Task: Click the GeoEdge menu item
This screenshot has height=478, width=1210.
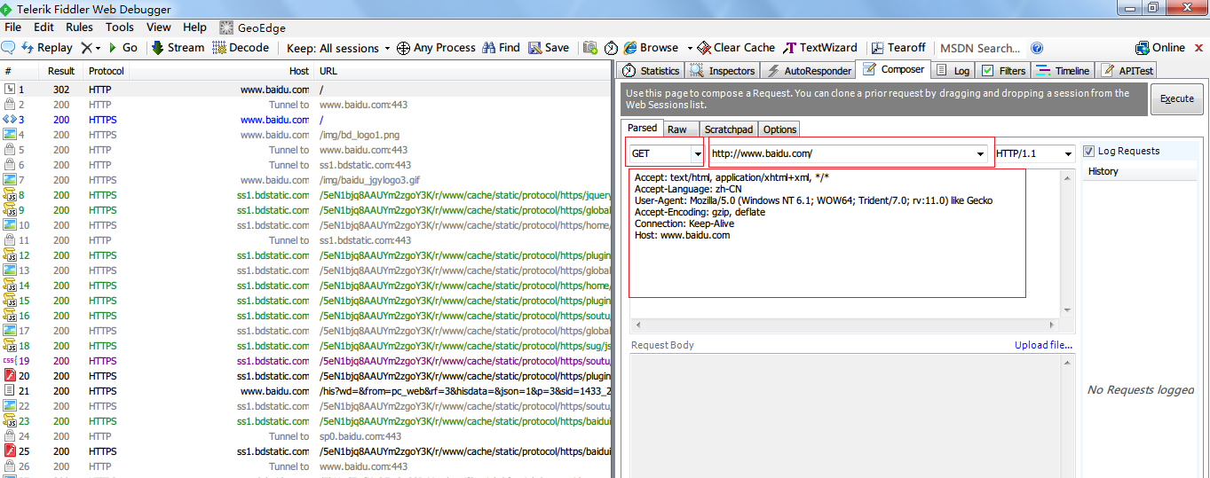Action: [x=252, y=27]
